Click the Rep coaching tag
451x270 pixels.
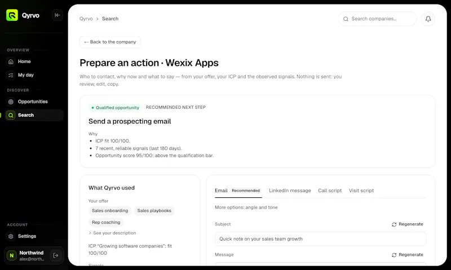[106, 222]
